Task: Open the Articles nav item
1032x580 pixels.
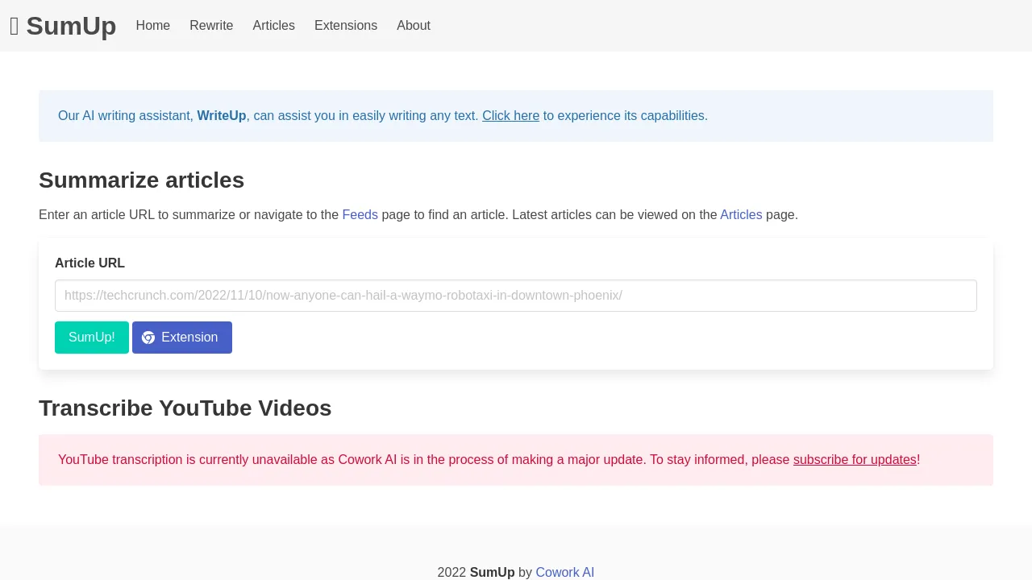Action: pyautogui.click(x=274, y=26)
